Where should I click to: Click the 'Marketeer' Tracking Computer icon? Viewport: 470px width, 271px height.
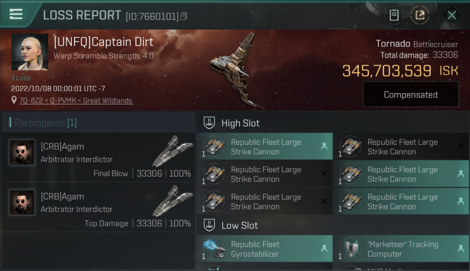(x=350, y=249)
